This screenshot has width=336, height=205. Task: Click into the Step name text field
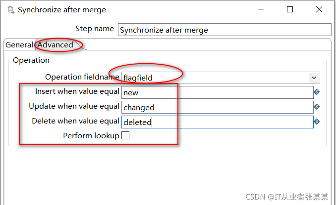coord(224,30)
